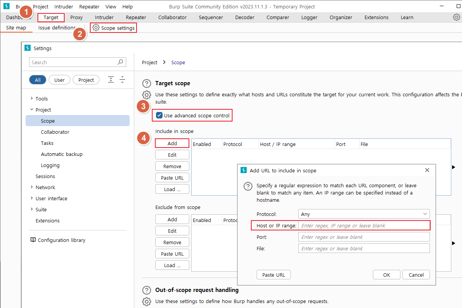Viewport: 462px width, 308px height.
Task: Open the Extensions tab
Action: pos(376,17)
